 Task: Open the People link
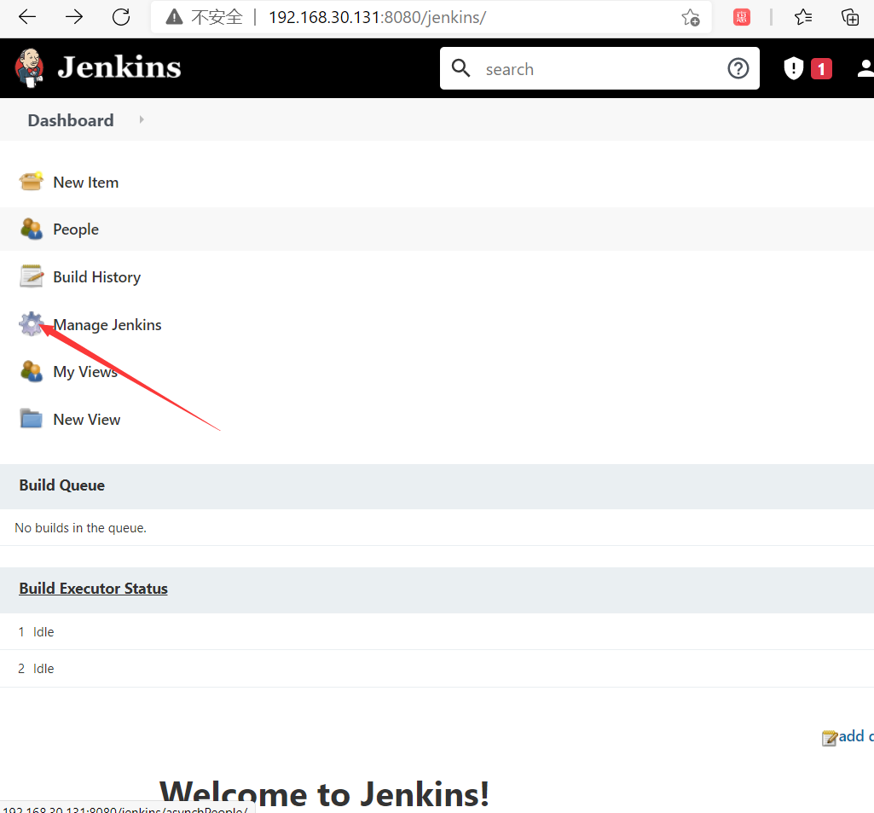pyautogui.click(x=76, y=229)
